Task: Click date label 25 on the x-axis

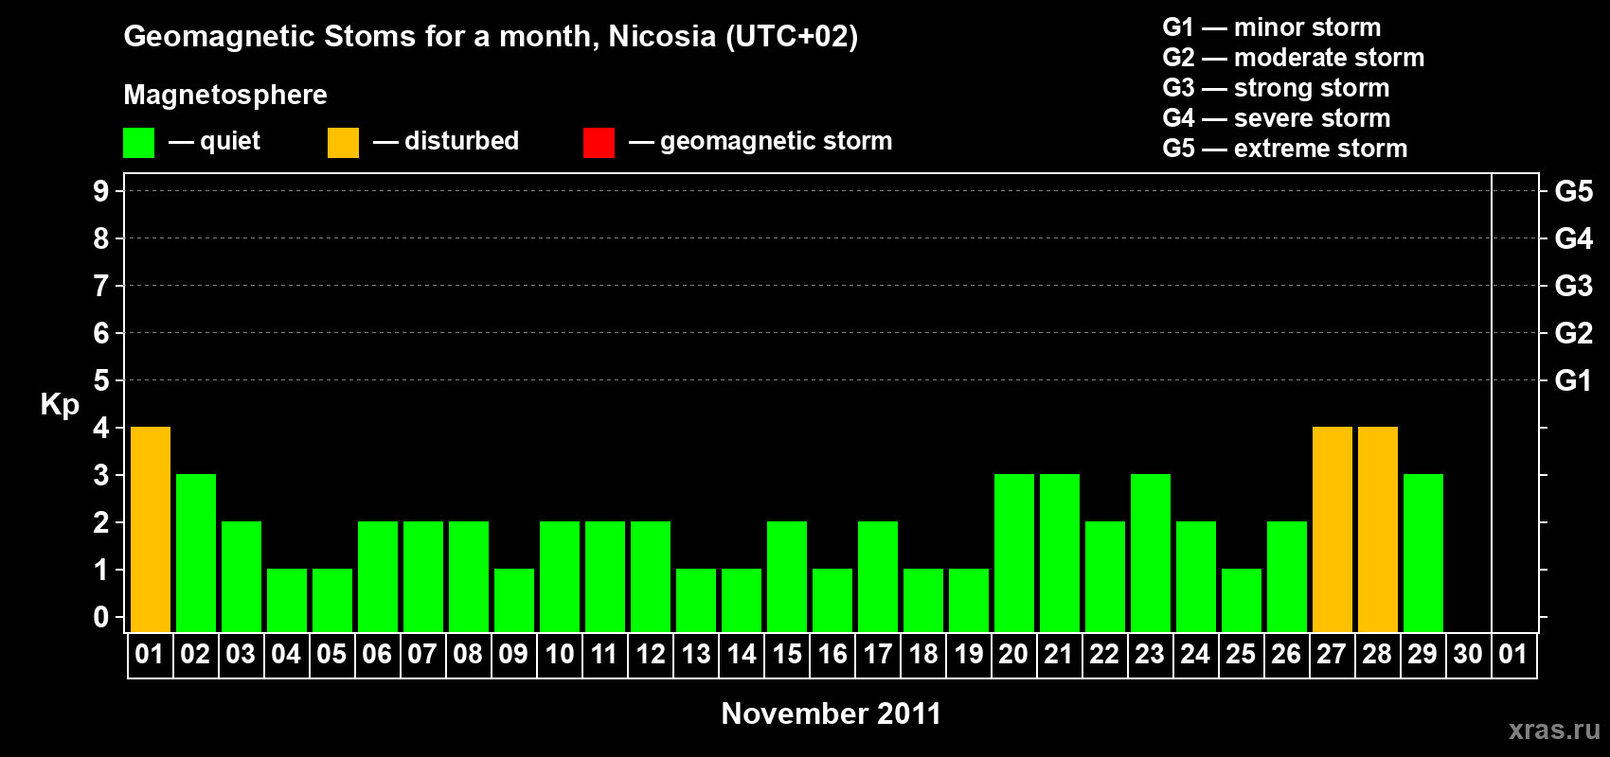Action: point(1241,654)
